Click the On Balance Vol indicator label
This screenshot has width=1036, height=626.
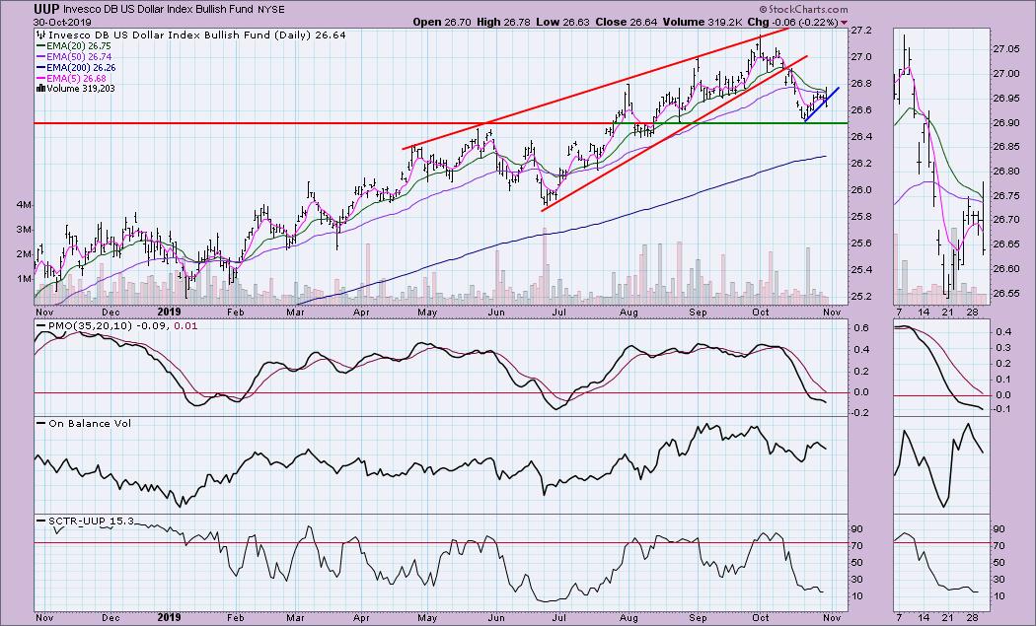89,423
